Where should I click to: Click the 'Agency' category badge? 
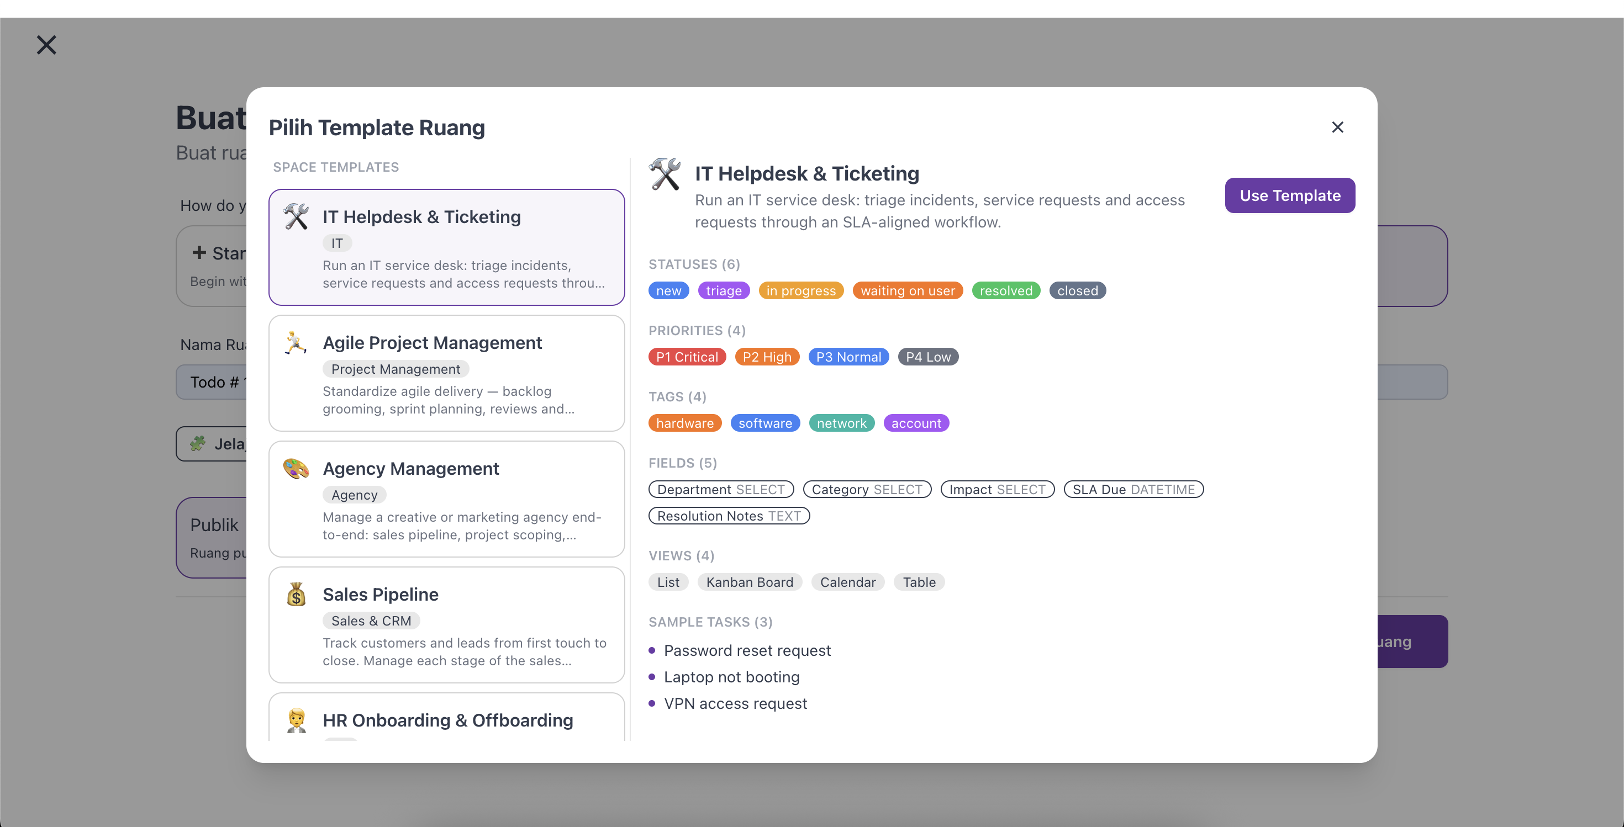coord(354,495)
